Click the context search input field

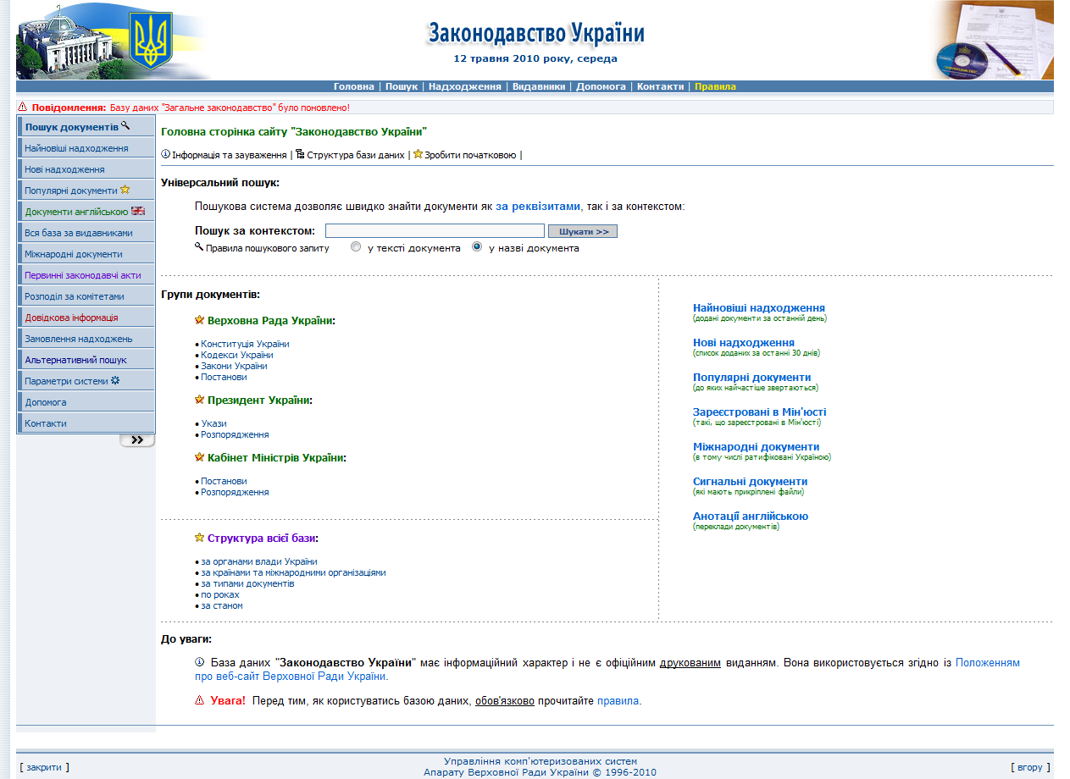coord(435,230)
